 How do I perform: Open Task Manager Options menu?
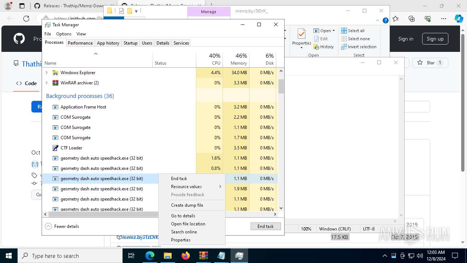(x=64, y=34)
